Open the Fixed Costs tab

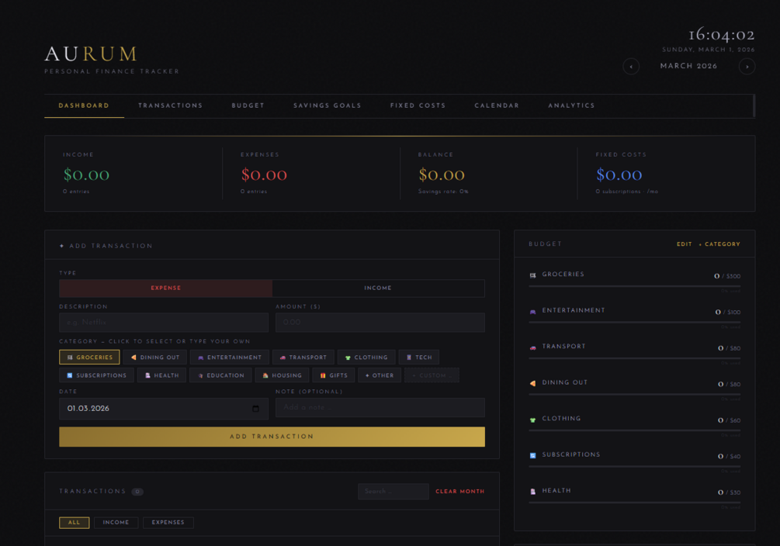pos(418,105)
